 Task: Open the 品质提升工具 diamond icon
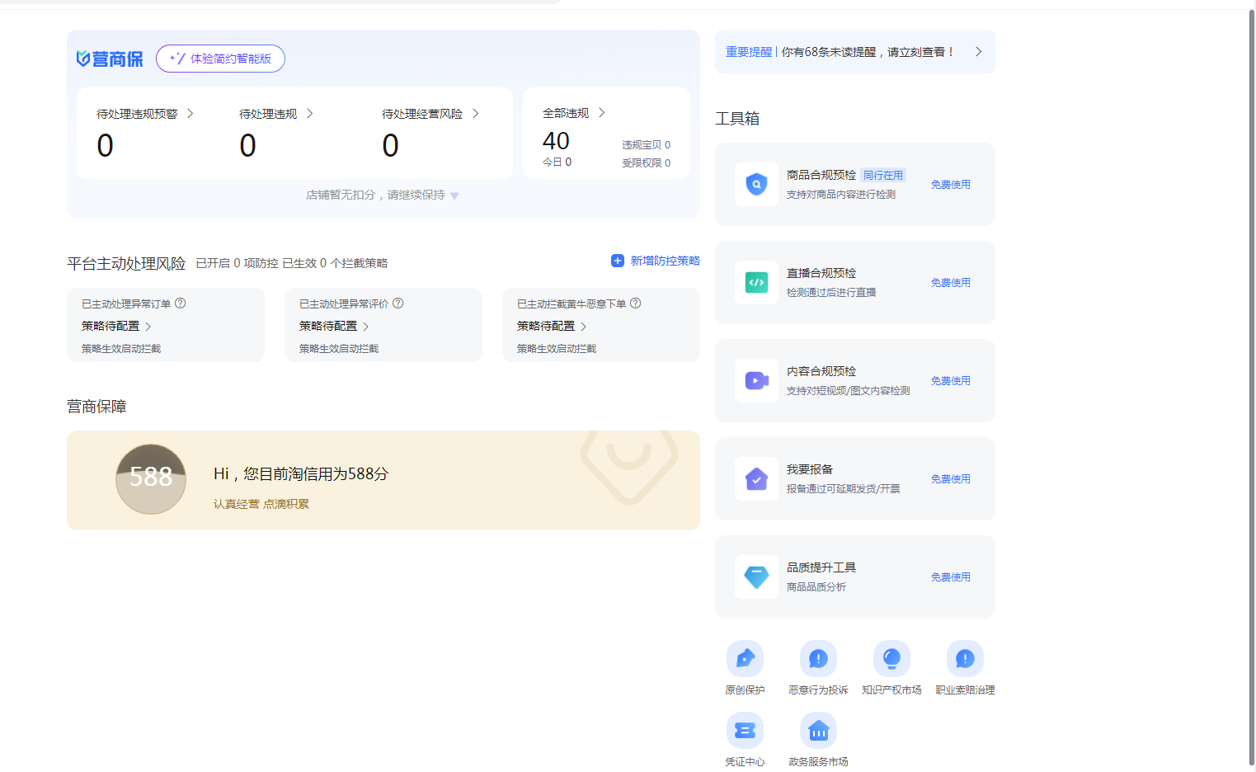pyautogui.click(x=756, y=577)
